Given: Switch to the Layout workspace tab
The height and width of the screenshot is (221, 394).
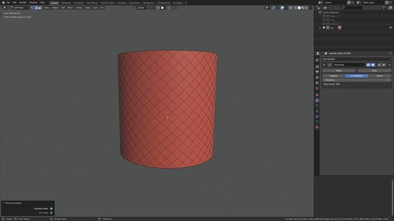Looking at the screenshot, I should pyautogui.click(x=54, y=2).
